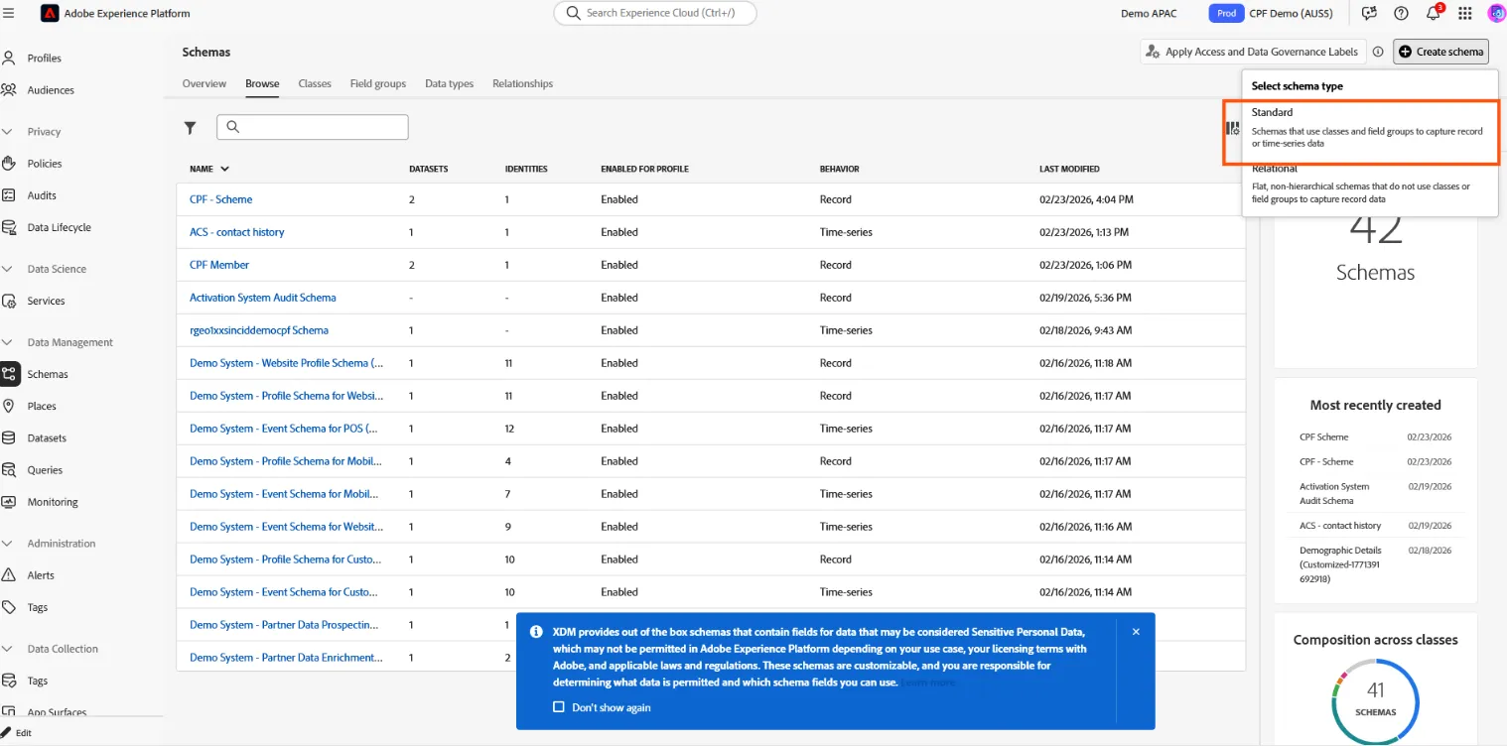
Task: Open the Data types tab
Action: click(x=449, y=83)
